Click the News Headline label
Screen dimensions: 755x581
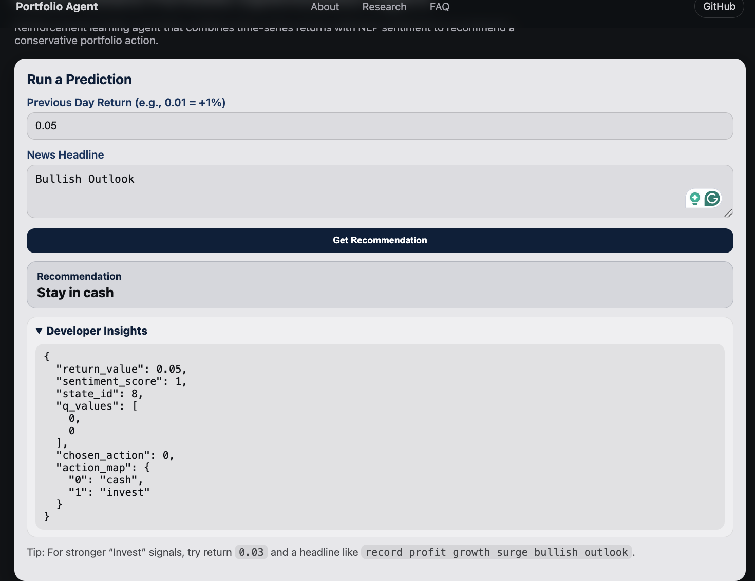coord(65,155)
